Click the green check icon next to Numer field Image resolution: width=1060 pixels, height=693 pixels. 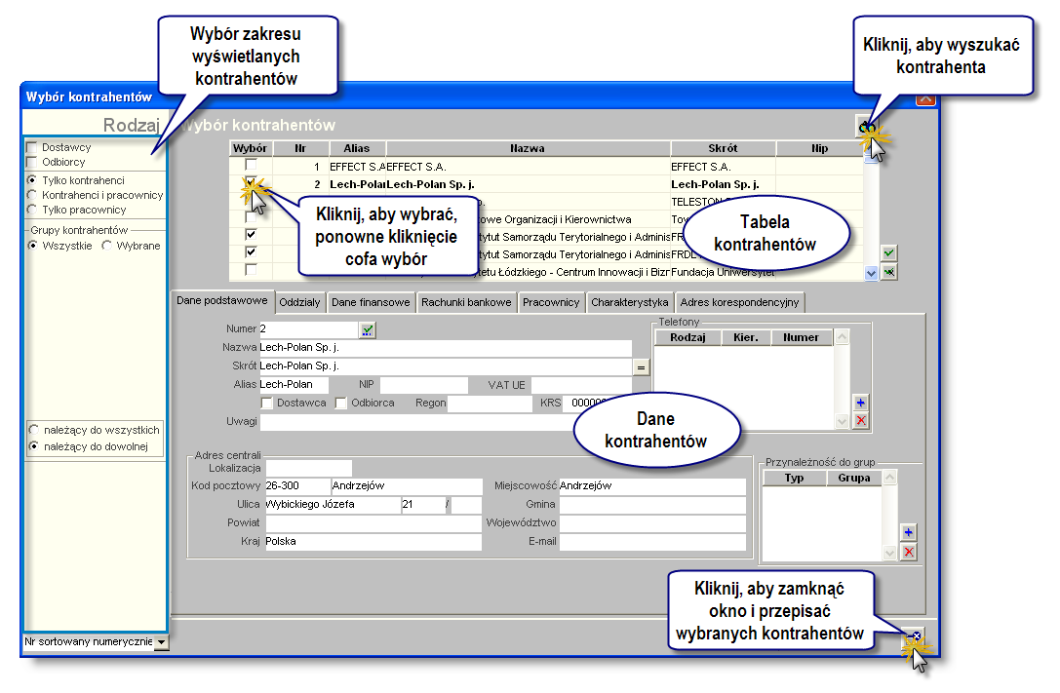click(367, 329)
